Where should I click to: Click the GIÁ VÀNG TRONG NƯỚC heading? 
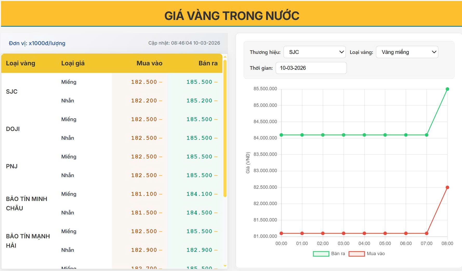click(232, 16)
